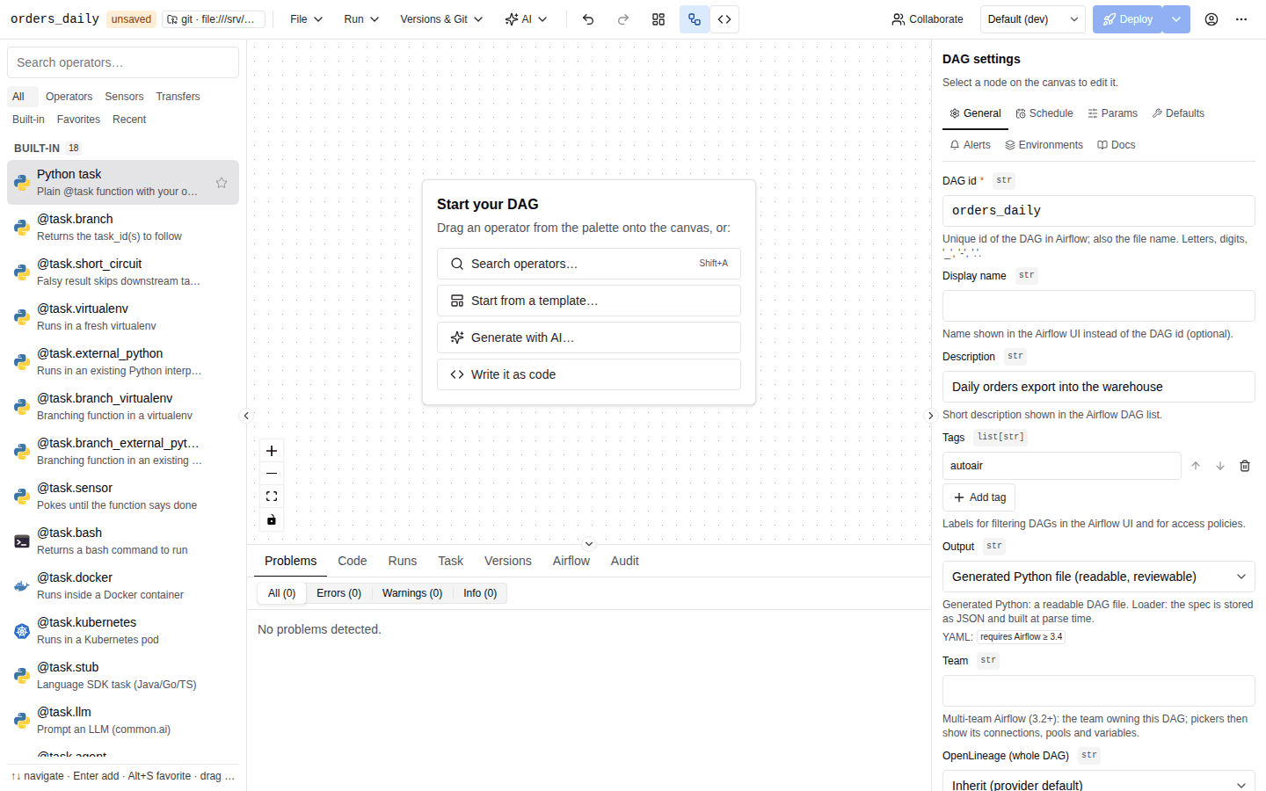Open the Versions & Git menu
The width and height of the screenshot is (1266, 791).
[x=441, y=19]
